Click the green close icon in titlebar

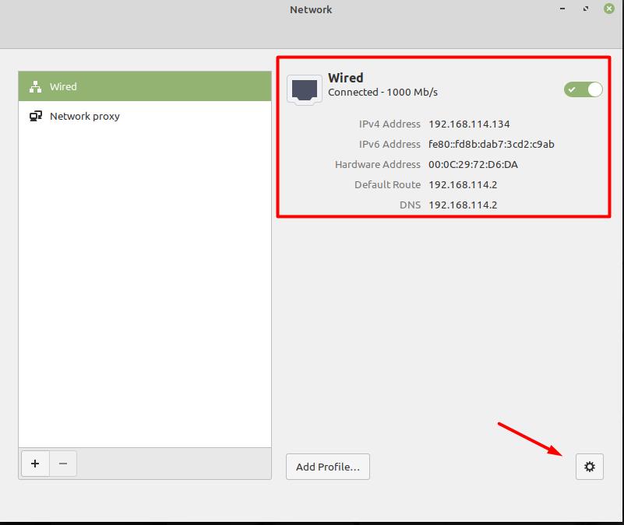click(x=608, y=9)
